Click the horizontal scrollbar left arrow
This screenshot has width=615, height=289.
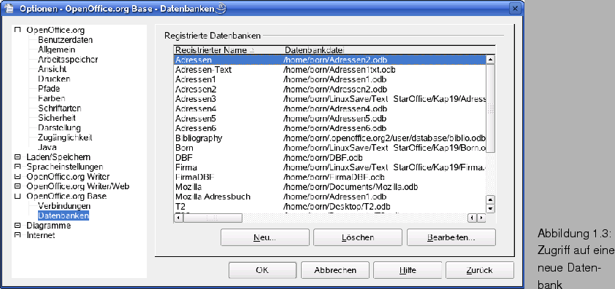[x=178, y=218]
